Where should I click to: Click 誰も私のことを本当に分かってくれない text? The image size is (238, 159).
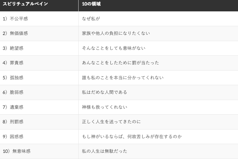coord(123,78)
